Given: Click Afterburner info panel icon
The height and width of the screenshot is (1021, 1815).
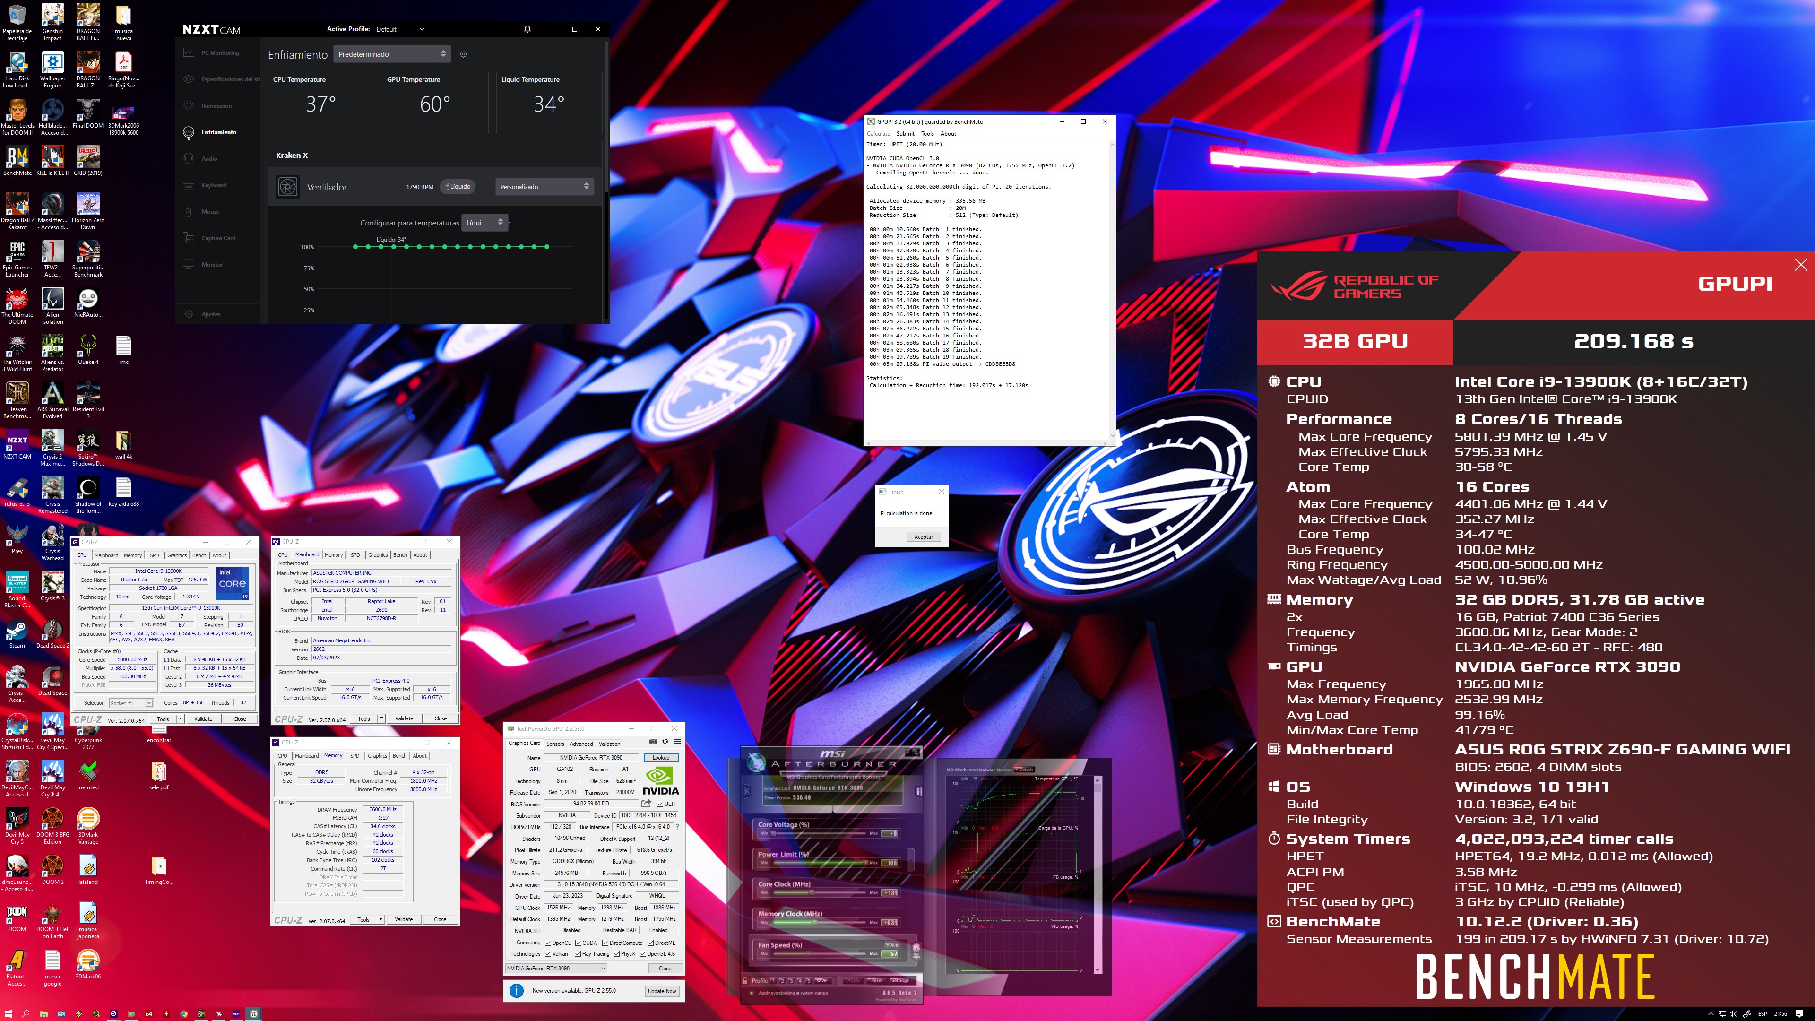Looking at the screenshot, I should point(918,791).
